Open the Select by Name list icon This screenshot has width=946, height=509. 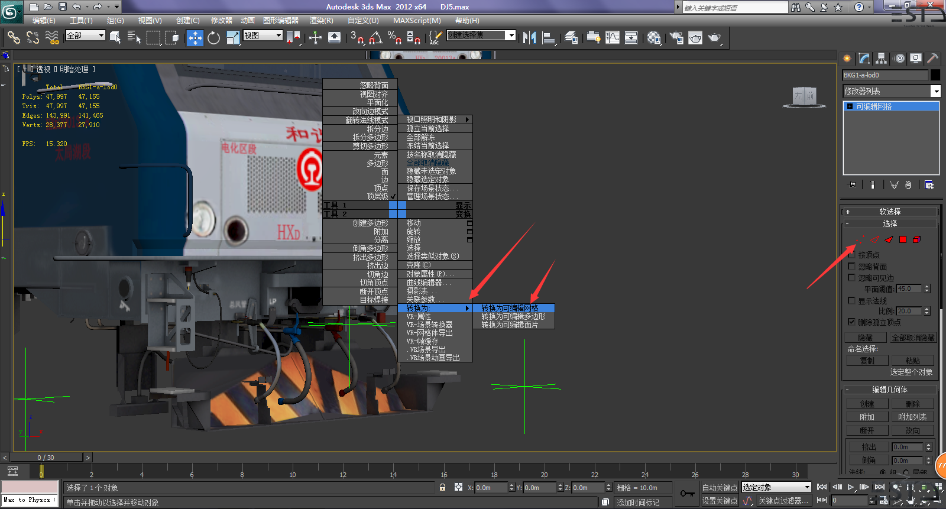pos(134,38)
